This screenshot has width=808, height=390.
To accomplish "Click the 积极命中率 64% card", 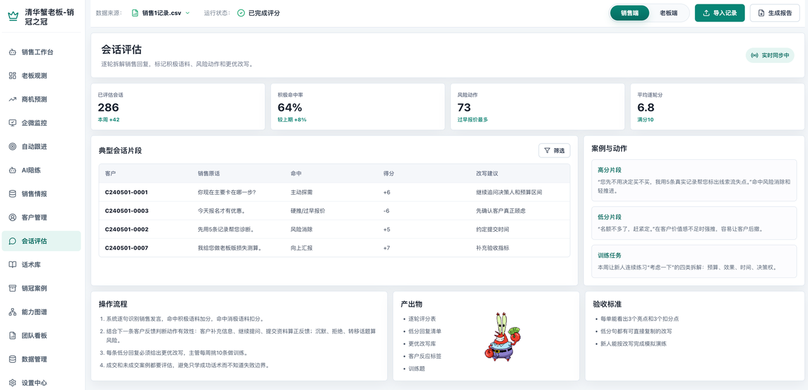I will tap(358, 106).
